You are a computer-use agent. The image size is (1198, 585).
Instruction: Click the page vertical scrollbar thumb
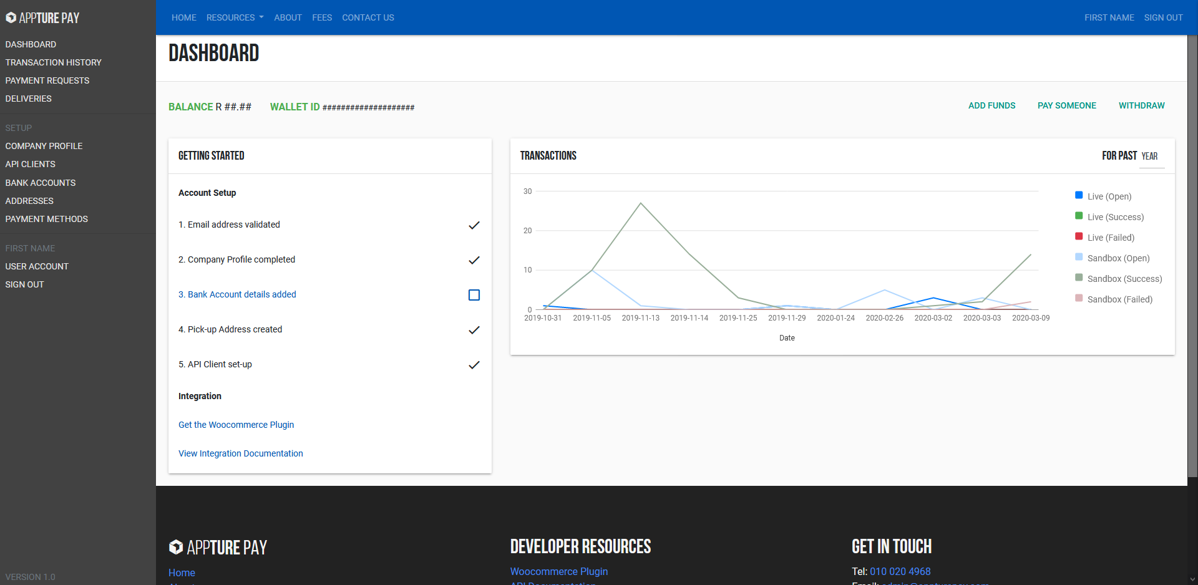pos(1192,257)
